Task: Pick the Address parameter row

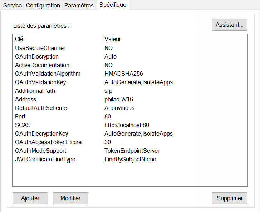Action: click(25, 99)
